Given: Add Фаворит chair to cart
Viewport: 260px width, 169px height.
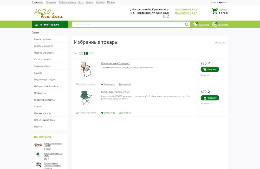Looking at the screenshot, I should [x=210, y=69].
